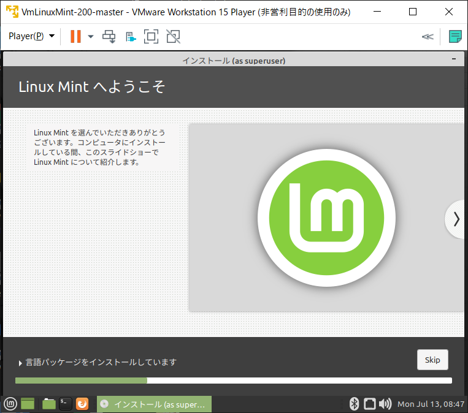Click the installer title bar text

pyautogui.click(x=234, y=61)
